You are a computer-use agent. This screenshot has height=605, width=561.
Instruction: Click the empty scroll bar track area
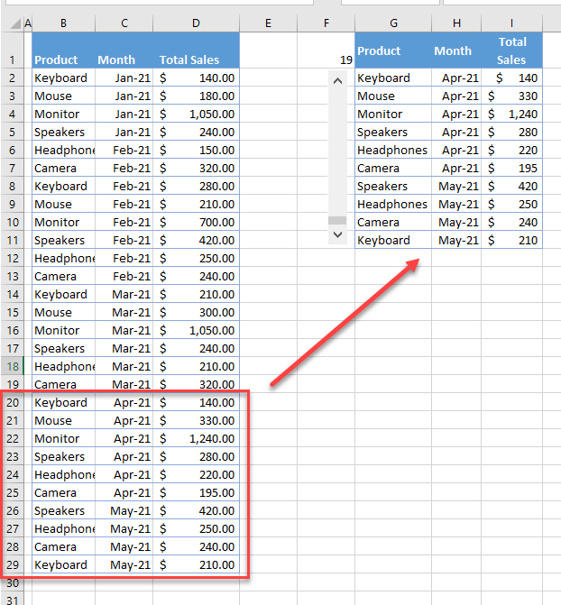coord(338,149)
